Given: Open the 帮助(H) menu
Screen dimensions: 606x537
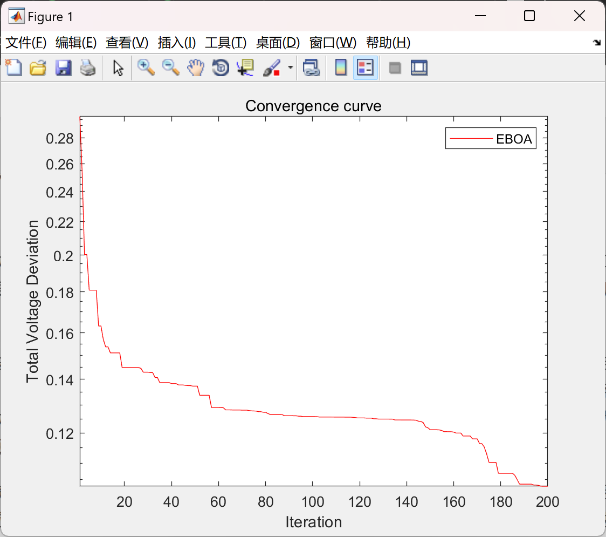Looking at the screenshot, I should click(388, 43).
